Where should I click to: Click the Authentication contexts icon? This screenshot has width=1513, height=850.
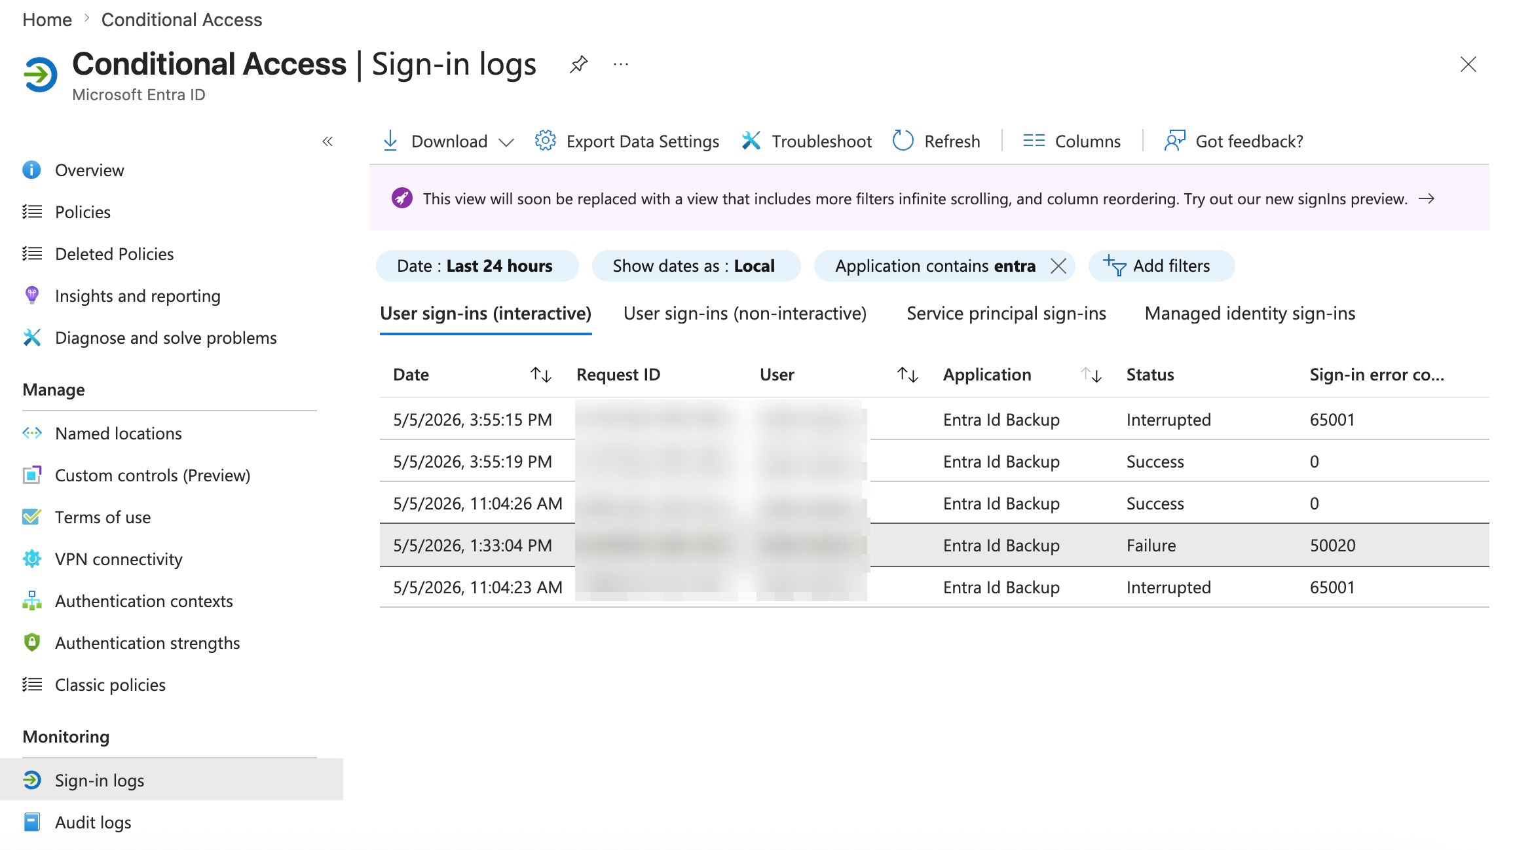pyautogui.click(x=31, y=601)
